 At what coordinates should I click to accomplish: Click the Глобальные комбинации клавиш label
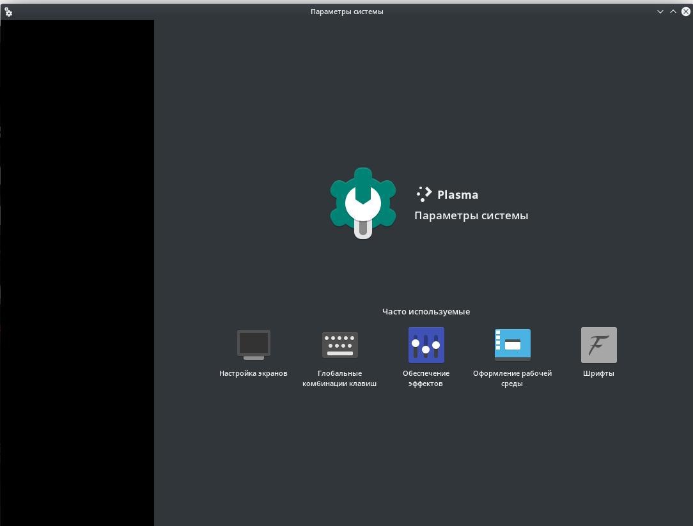tap(339, 378)
